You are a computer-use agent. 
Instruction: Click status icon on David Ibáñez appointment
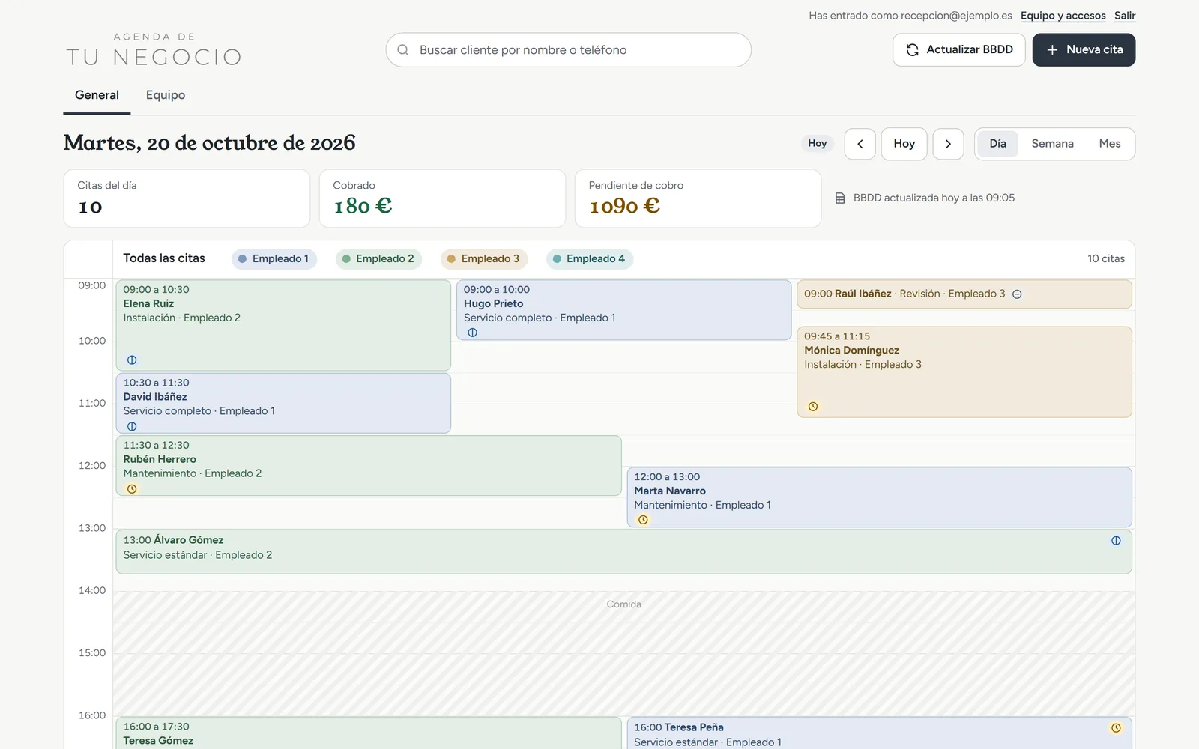[x=132, y=427]
